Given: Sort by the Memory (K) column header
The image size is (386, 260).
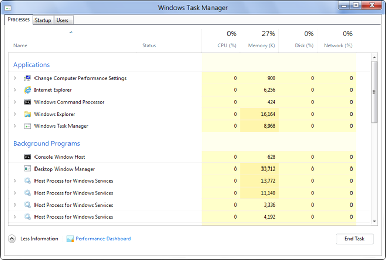Looking at the screenshot, I should click(x=261, y=45).
